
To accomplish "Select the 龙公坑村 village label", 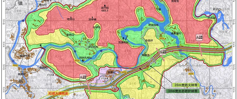I will click(x=93, y=47).
